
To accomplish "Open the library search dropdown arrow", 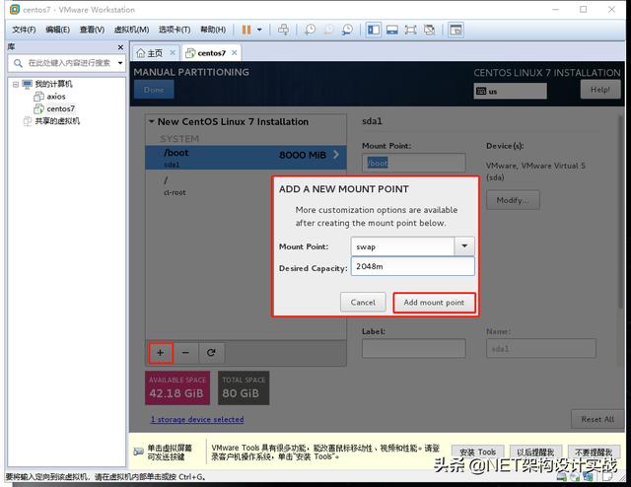I will [x=120, y=63].
